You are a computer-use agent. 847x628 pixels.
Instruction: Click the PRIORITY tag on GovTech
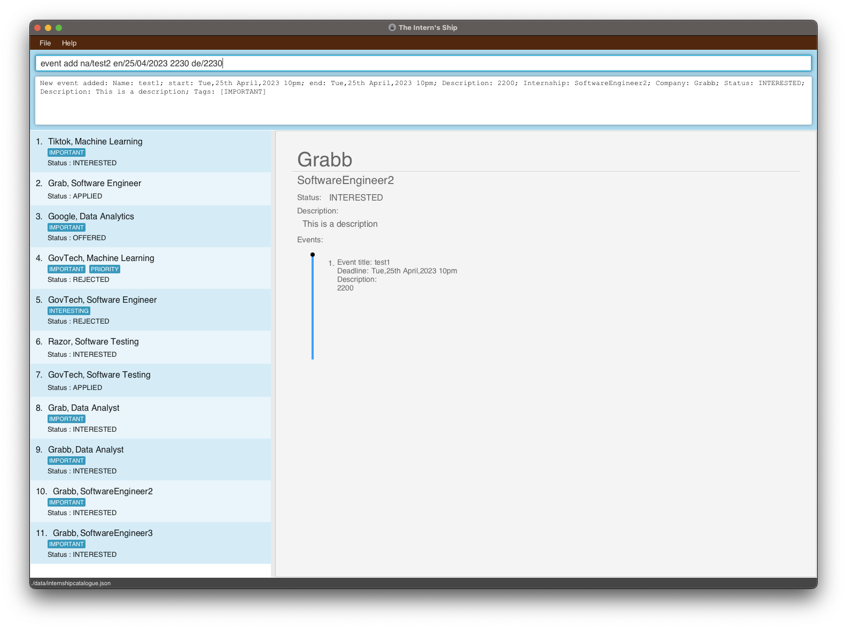pyautogui.click(x=105, y=269)
